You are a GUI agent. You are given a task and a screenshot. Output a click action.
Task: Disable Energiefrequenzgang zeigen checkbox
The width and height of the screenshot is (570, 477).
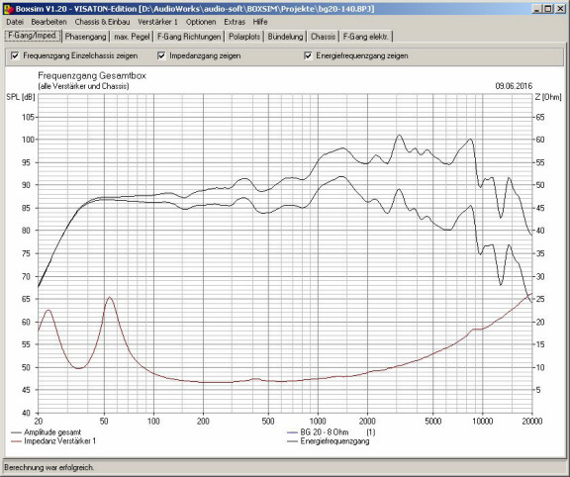click(308, 56)
